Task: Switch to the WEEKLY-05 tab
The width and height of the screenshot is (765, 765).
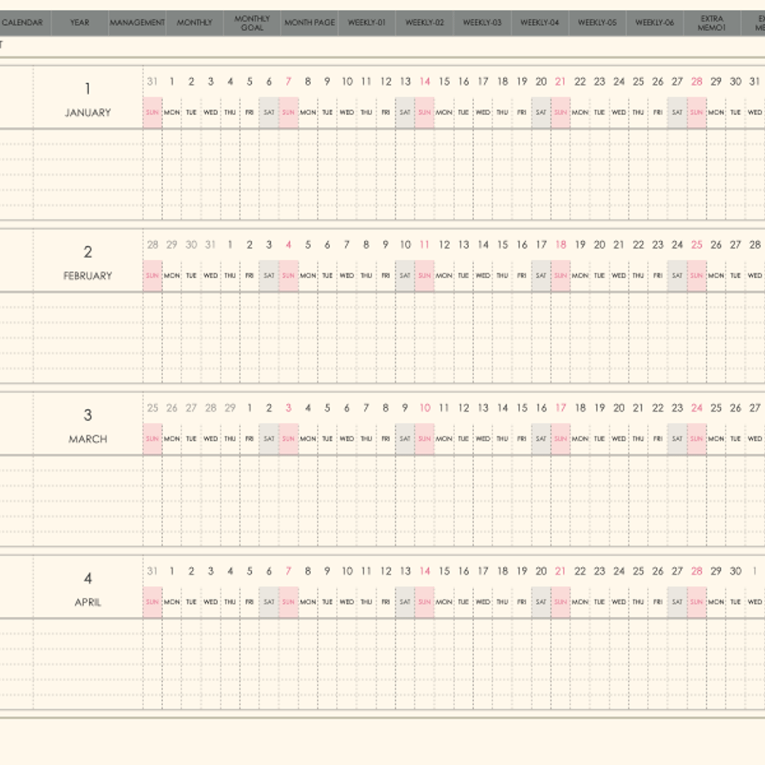Action: pos(597,22)
